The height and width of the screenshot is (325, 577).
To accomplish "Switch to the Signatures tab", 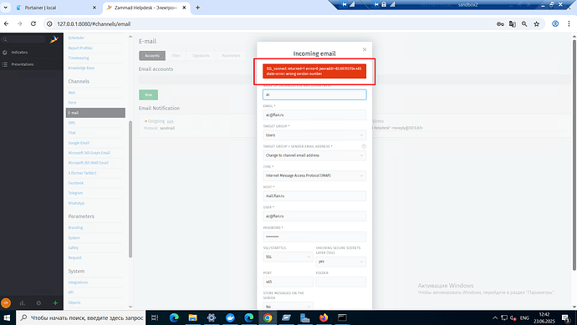I will (x=201, y=55).
